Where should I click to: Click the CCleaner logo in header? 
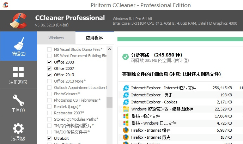point(18,21)
